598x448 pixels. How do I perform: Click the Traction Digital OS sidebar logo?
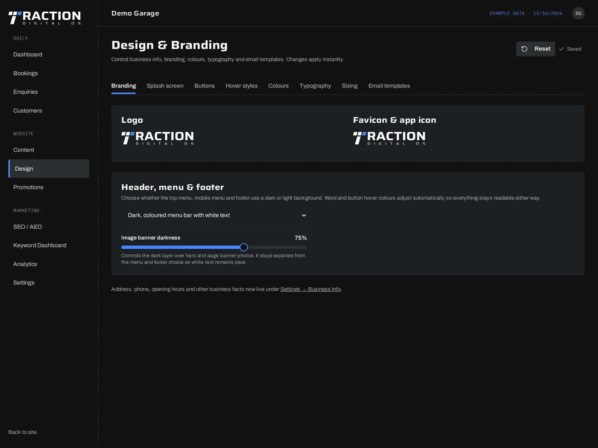point(45,18)
